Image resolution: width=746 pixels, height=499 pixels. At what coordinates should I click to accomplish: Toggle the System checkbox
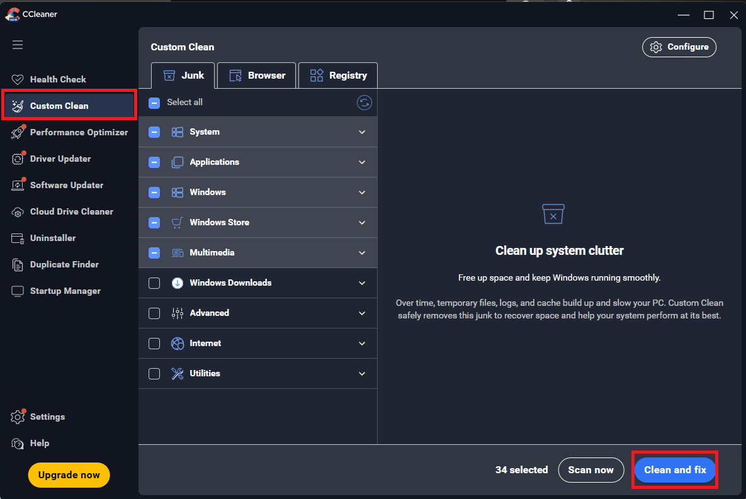click(x=154, y=132)
